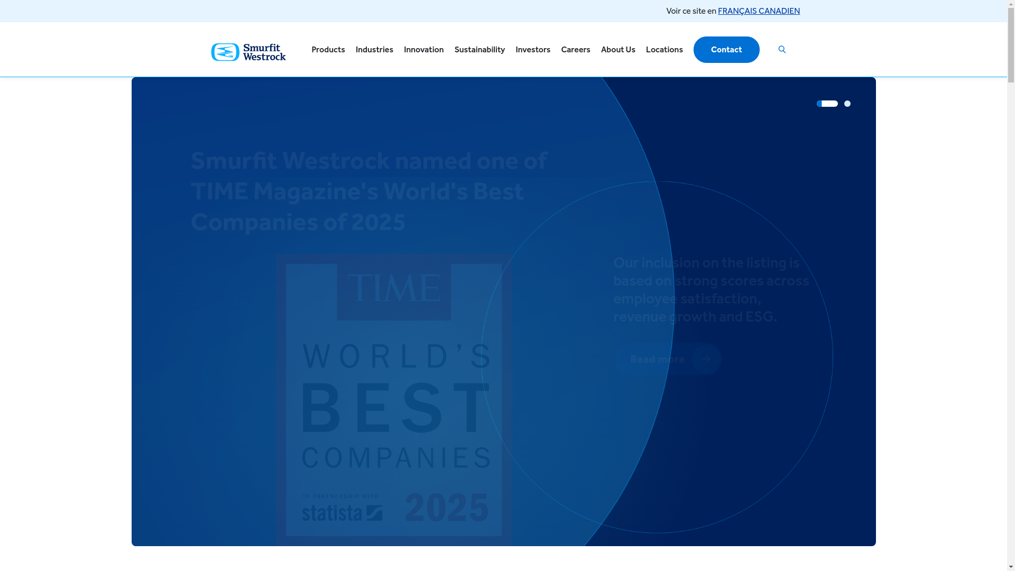Open the search magnifier icon

click(x=782, y=50)
